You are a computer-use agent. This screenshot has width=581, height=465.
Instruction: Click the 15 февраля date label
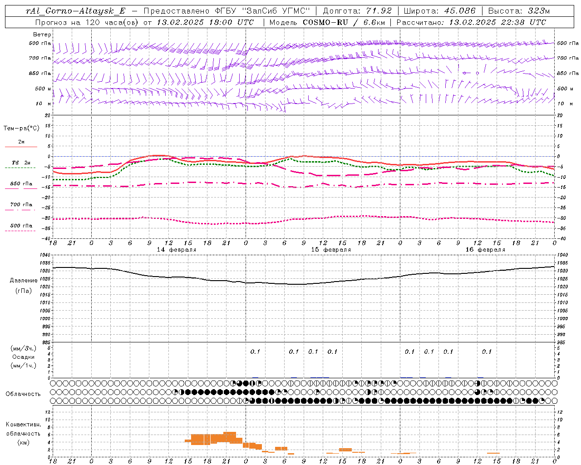(331, 250)
